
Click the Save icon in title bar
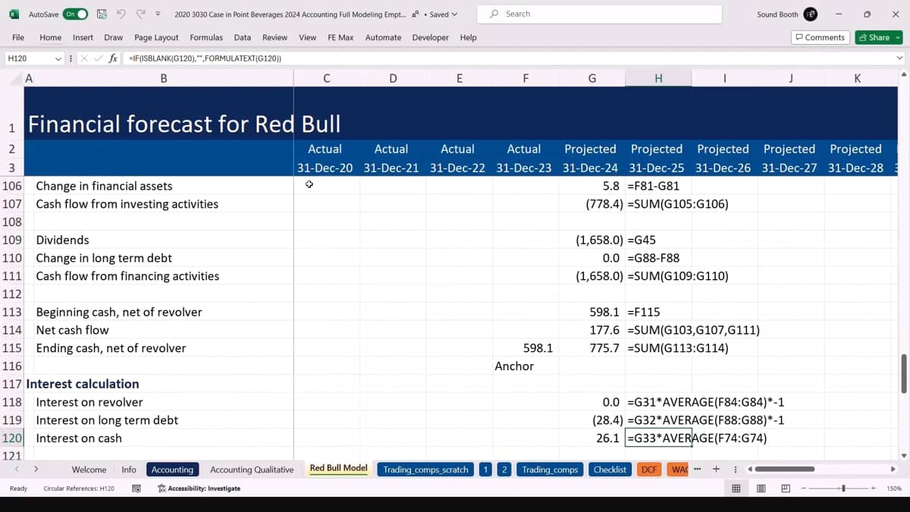click(102, 14)
